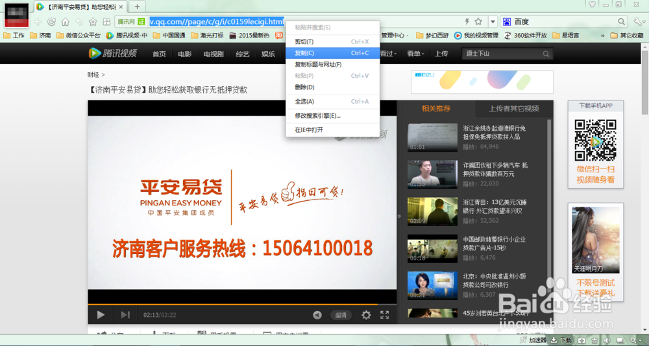Open the 易语言 bookmark folder
This screenshot has width=649, height=346.
point(566,36)
